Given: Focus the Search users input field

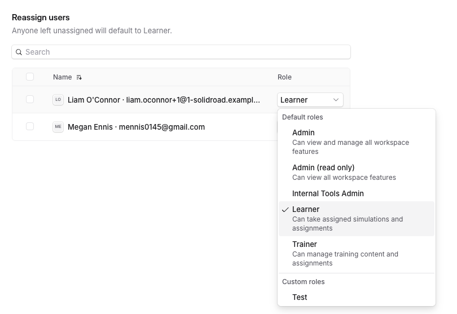Looking at the screenshot, I should tap(181, 52).
